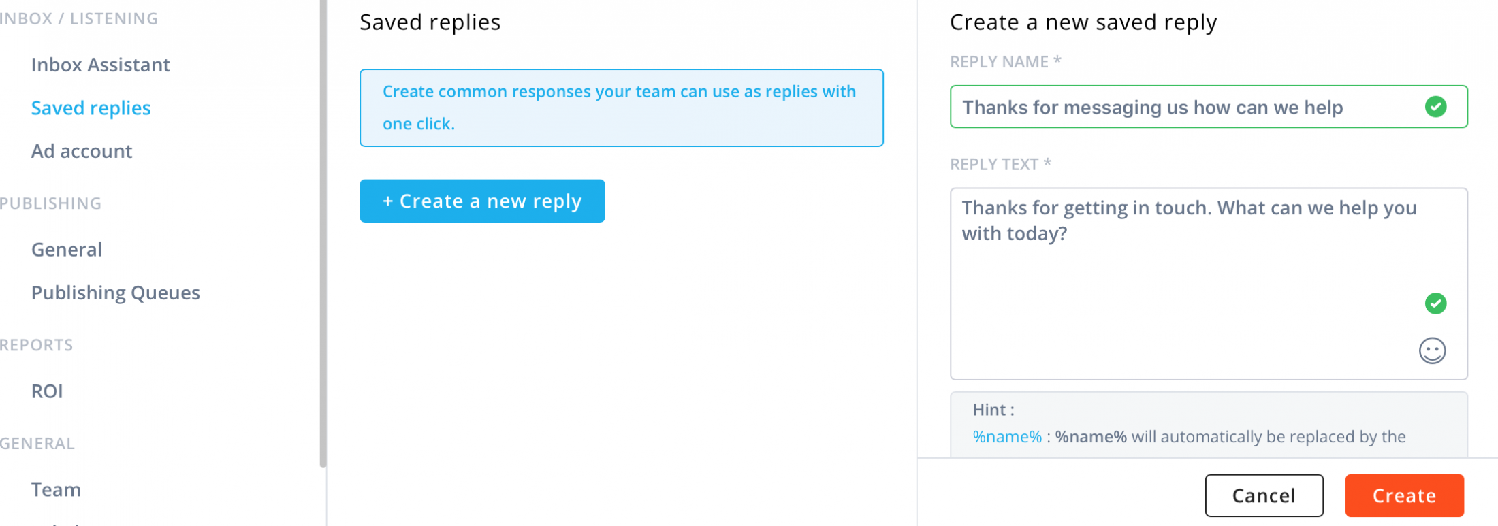Open Publishing Queues settings
Screen dimensions: 1498x526
[x=116, y=293]
